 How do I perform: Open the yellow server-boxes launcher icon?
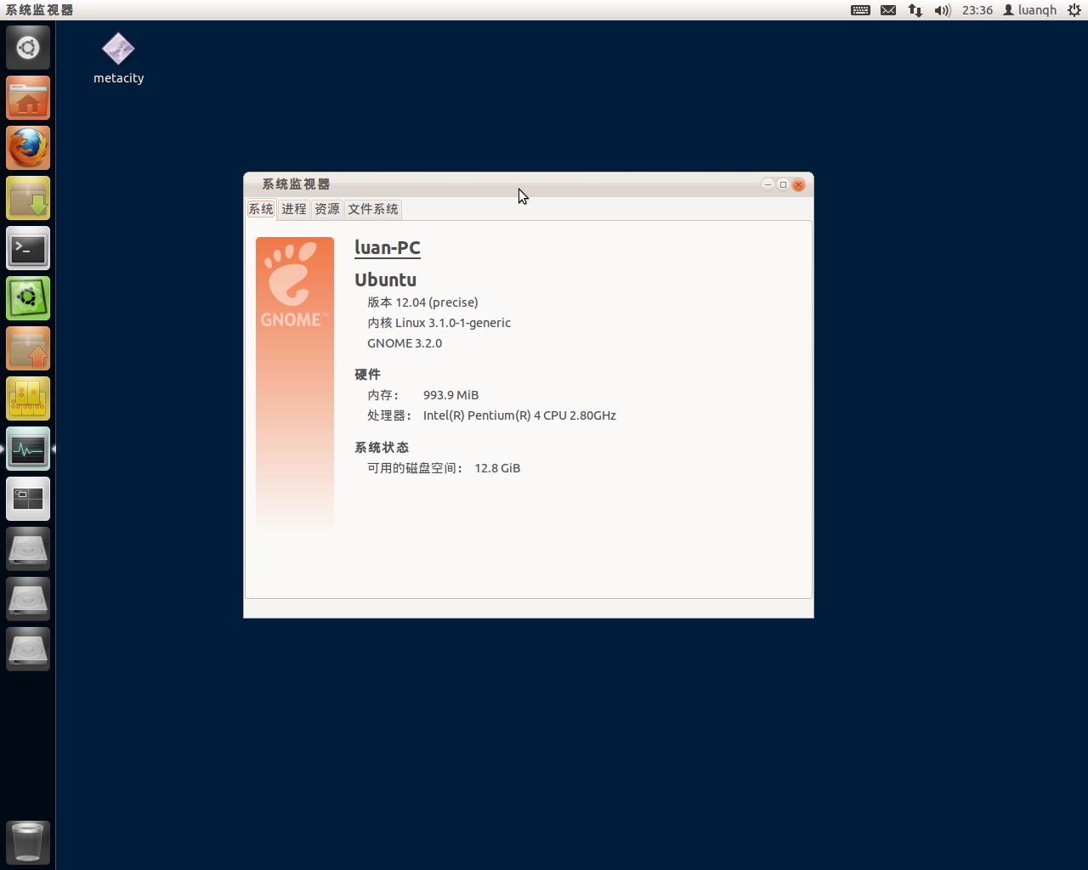(28, 398)
